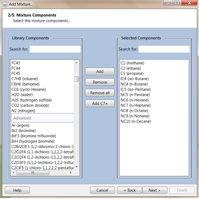The width and height of the screenshot is (199, 199).
Task: Open the Help button
Action: [x=17, y=190]
